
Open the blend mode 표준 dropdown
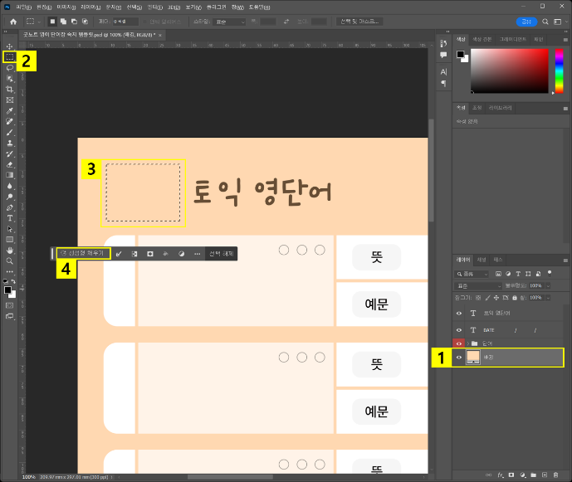pyautogui.click(x=479, y=286)
